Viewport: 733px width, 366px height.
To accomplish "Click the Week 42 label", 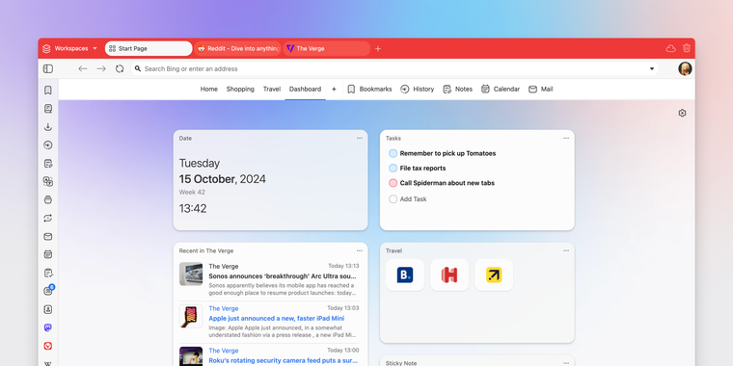I will (192, 193).
